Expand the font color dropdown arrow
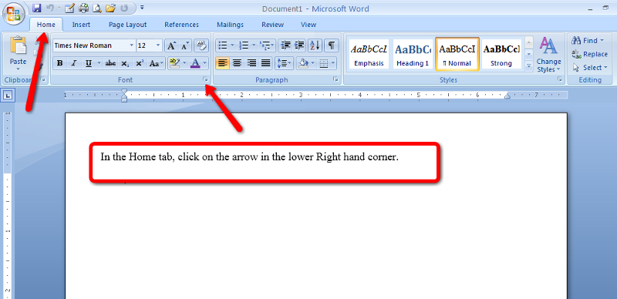Screen dimensions: 617x299 (205, 63)
